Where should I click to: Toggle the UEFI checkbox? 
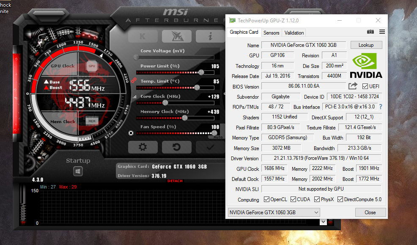(365, 86)
